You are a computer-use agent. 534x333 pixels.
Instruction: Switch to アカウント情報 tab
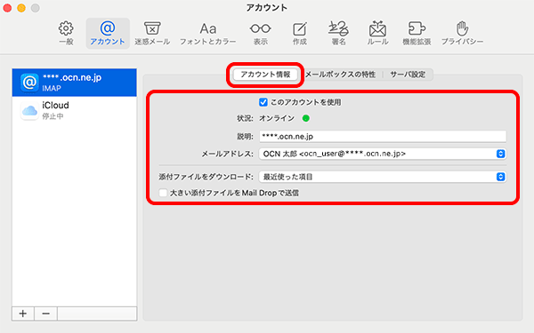tap(265, 75)
